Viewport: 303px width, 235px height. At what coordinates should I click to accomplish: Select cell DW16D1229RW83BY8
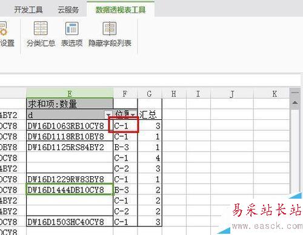coord(70,179)
